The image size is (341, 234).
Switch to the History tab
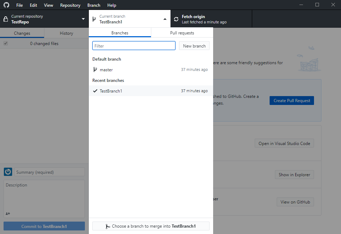click(x=66, y=33)
